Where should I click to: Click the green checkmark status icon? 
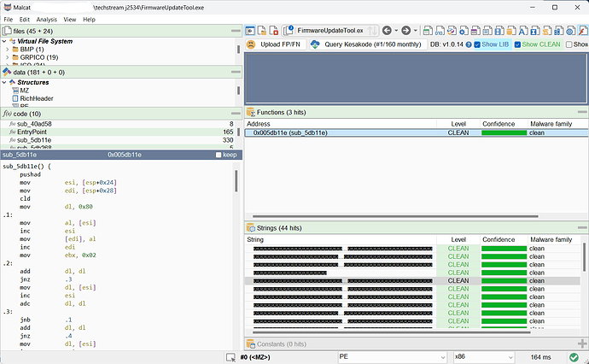[x=574, y=357]
